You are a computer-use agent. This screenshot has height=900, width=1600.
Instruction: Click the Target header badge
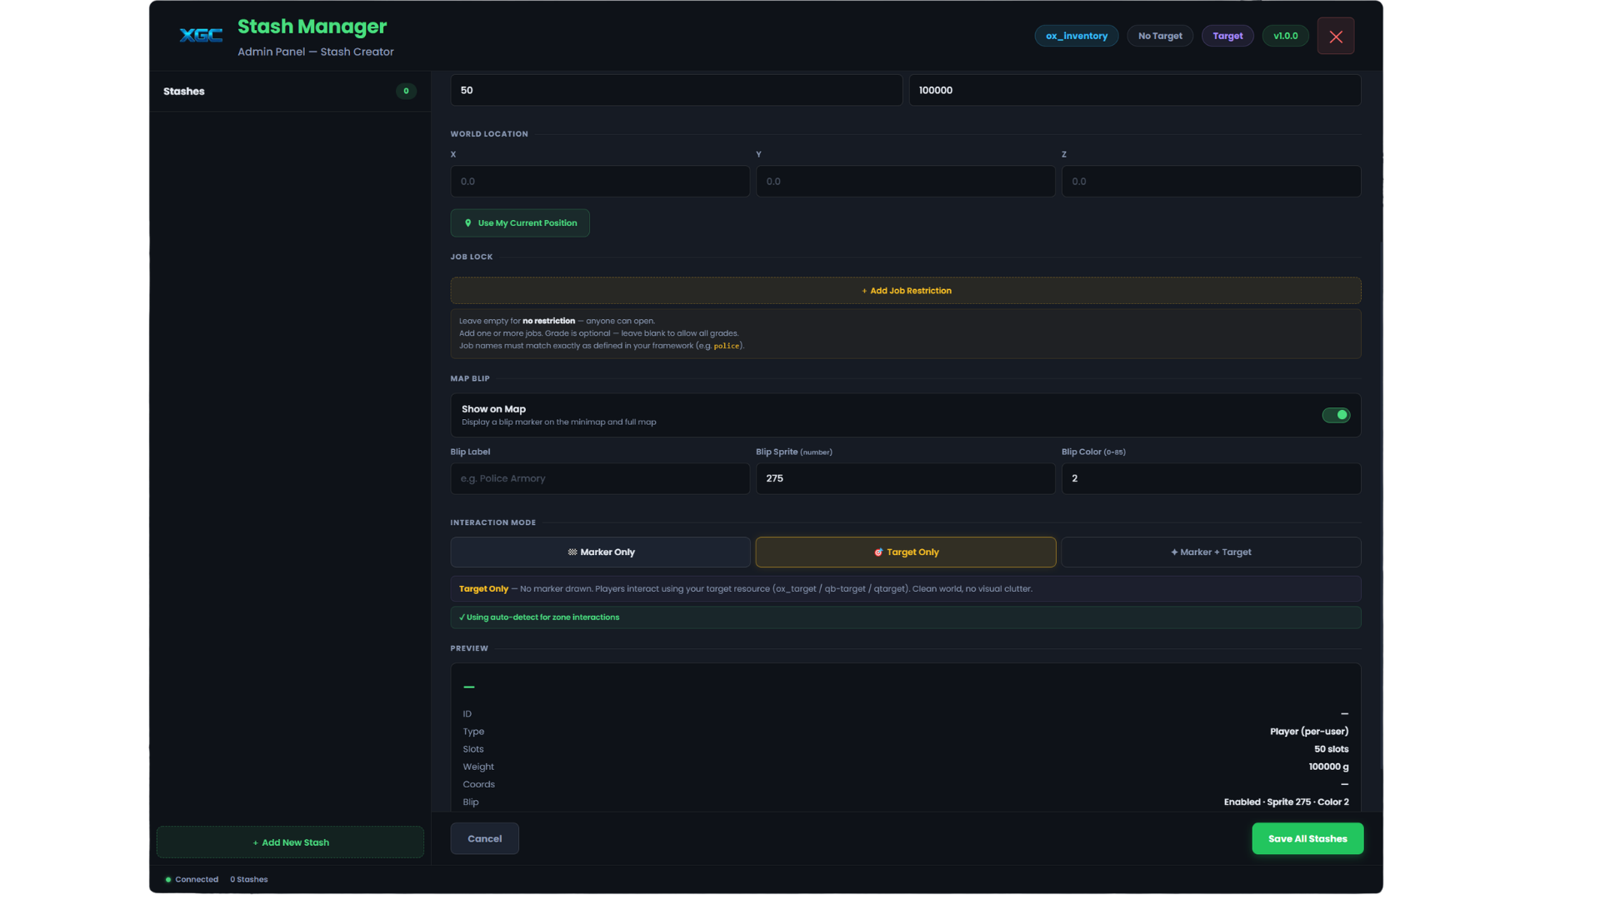(1227, 36)
